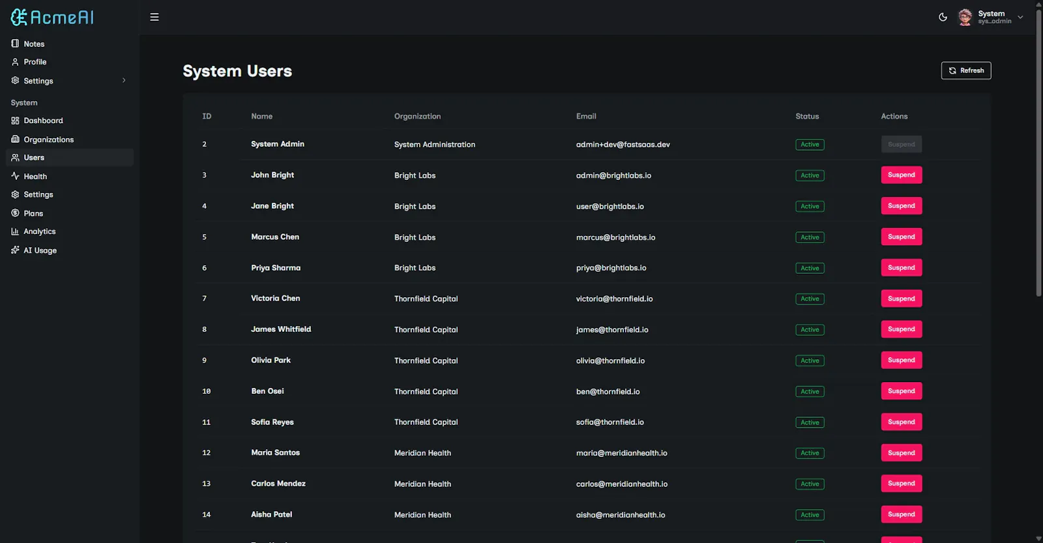Open the Notes menu item
Image resolution: width=1043 pixels, height=543 pixels.
point(70,44)
